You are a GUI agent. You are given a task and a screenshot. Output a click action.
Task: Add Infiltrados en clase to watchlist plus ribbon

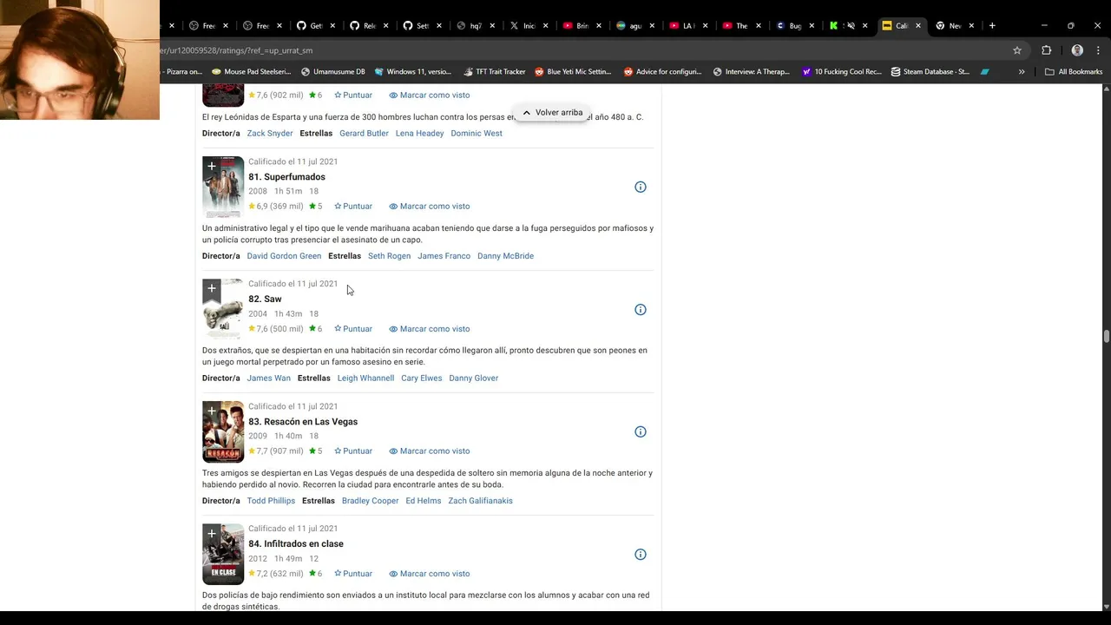[211, 534]
